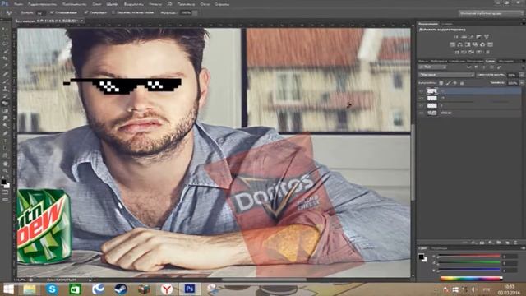Screen dimensions: 526x296
Task: Add a Color Balance adjustment layer
Action: (x=460, y=44)
